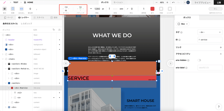224x111 pixels.
Task: Open the 配置 placement icon
Action: pyautogui.click(x=13, y=9)
